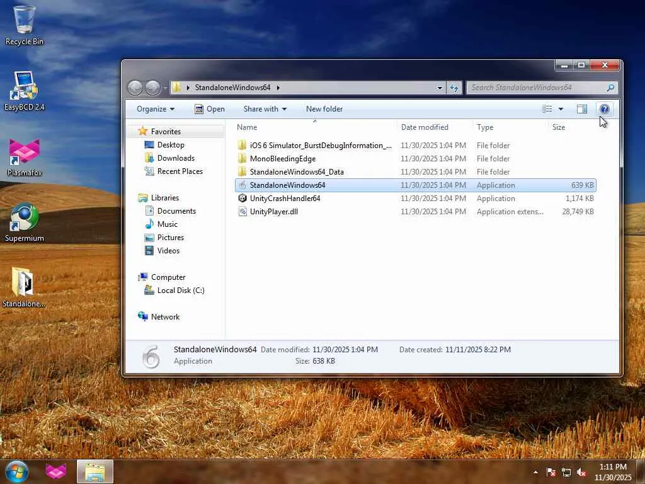Click Open in the command bar
The image size is (645, 484).
(x=210, y=109)
